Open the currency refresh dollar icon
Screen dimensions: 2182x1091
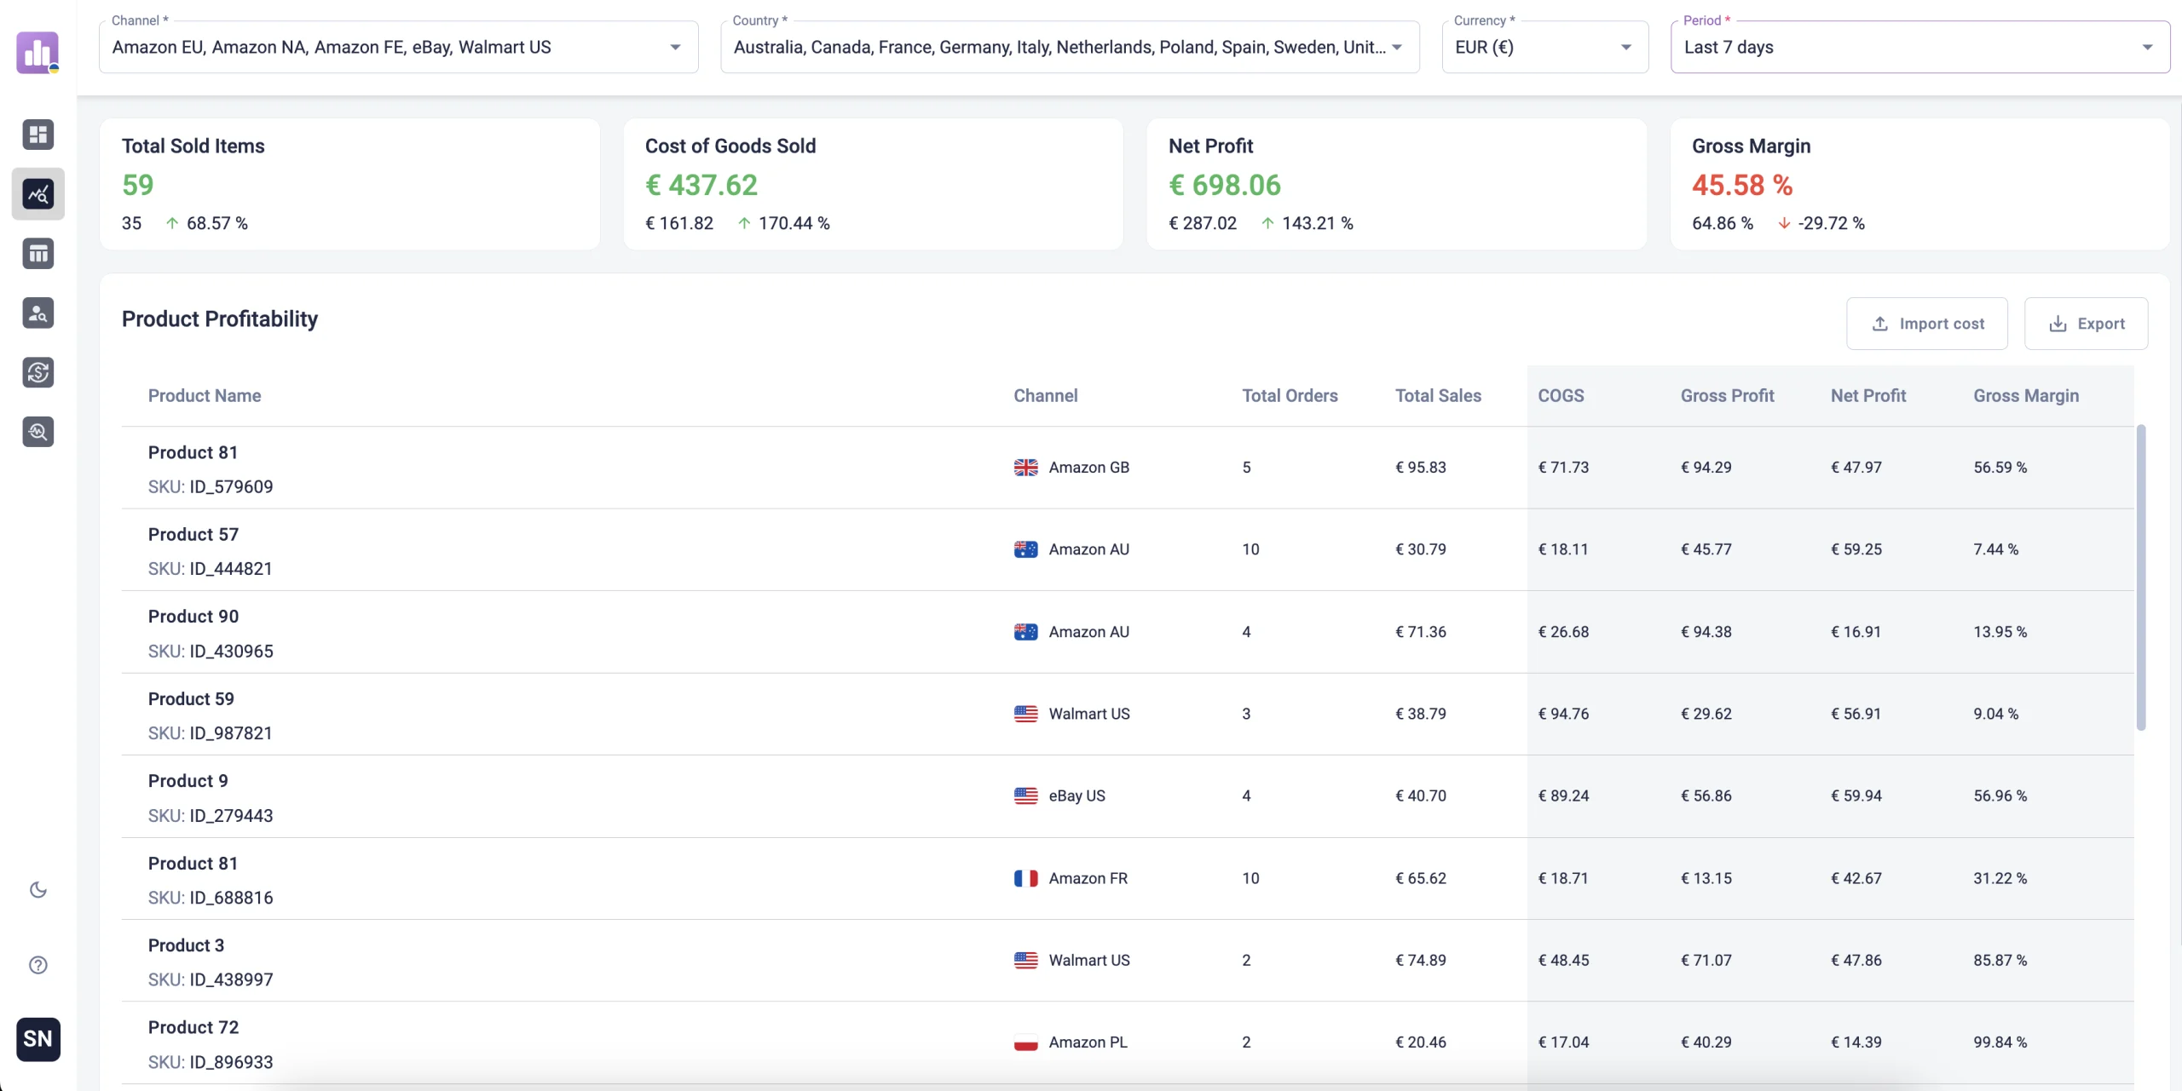[38, 372]
